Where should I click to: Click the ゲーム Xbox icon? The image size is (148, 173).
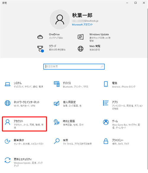(106, 122)
